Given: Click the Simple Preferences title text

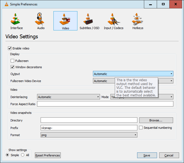Looking at the screenshot, I should click(24, 4).
